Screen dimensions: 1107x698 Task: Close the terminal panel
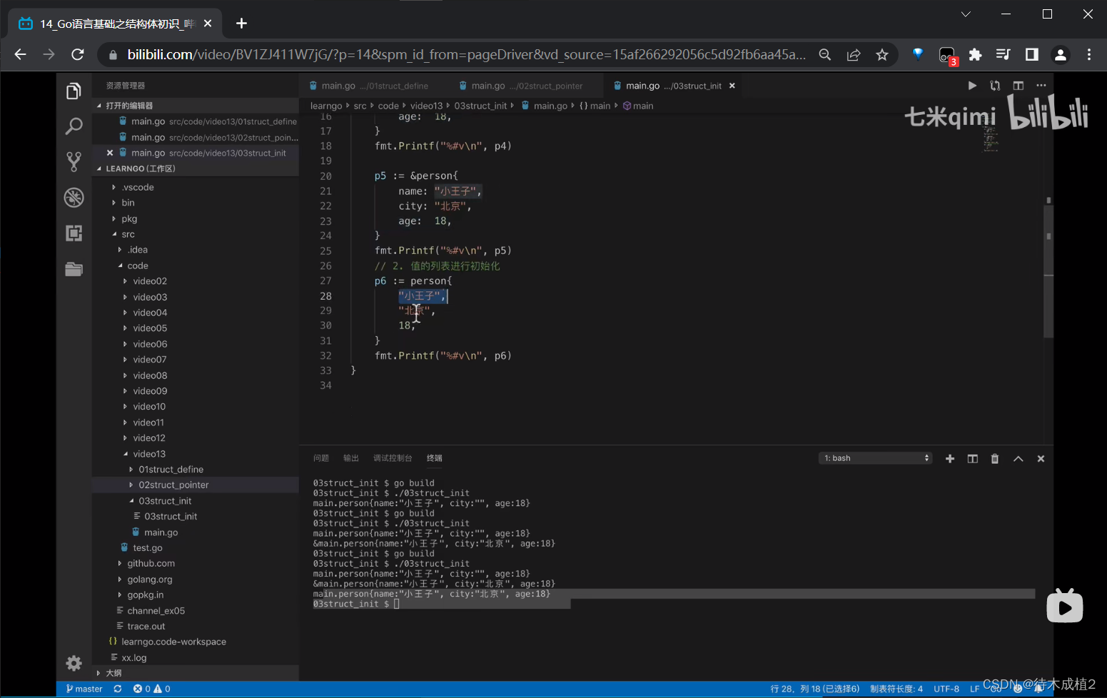click(x=1041, y=459)
